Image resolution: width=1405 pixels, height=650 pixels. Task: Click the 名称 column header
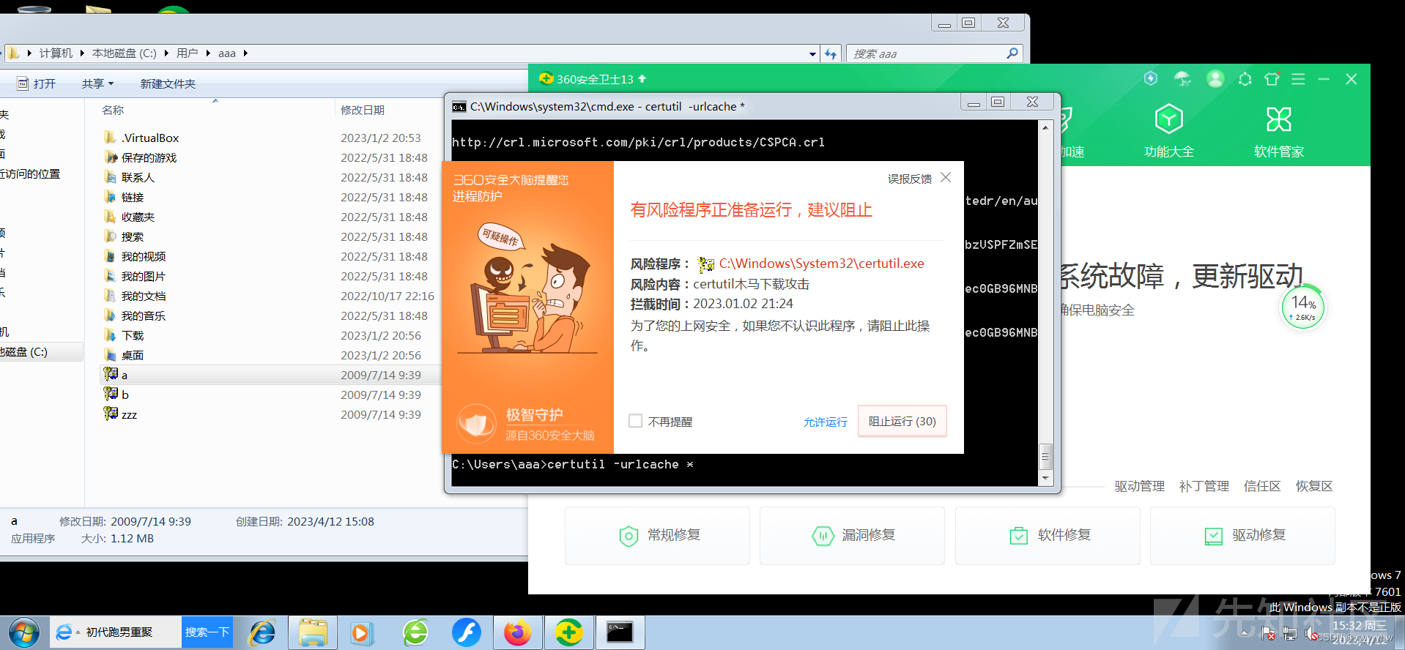113,110
